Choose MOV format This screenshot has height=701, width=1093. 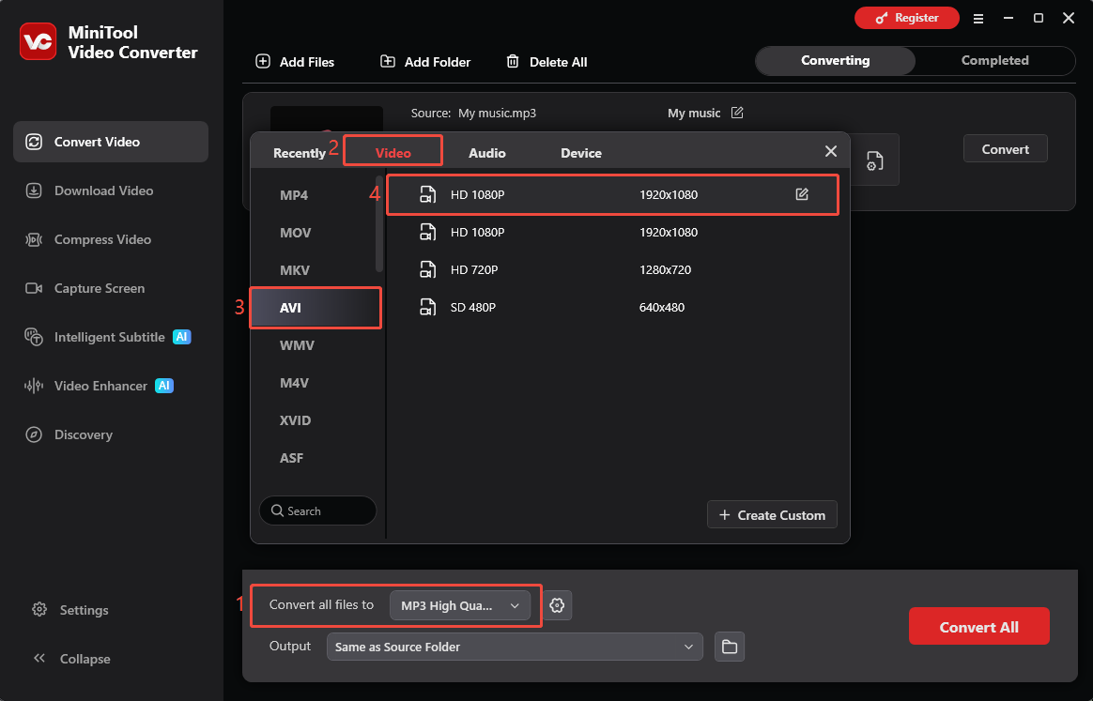tap(316, 233)
